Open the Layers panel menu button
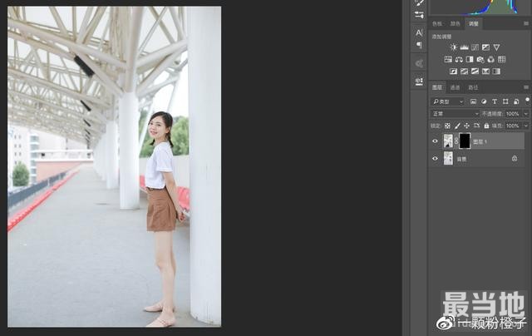 [x=525, y=87]
